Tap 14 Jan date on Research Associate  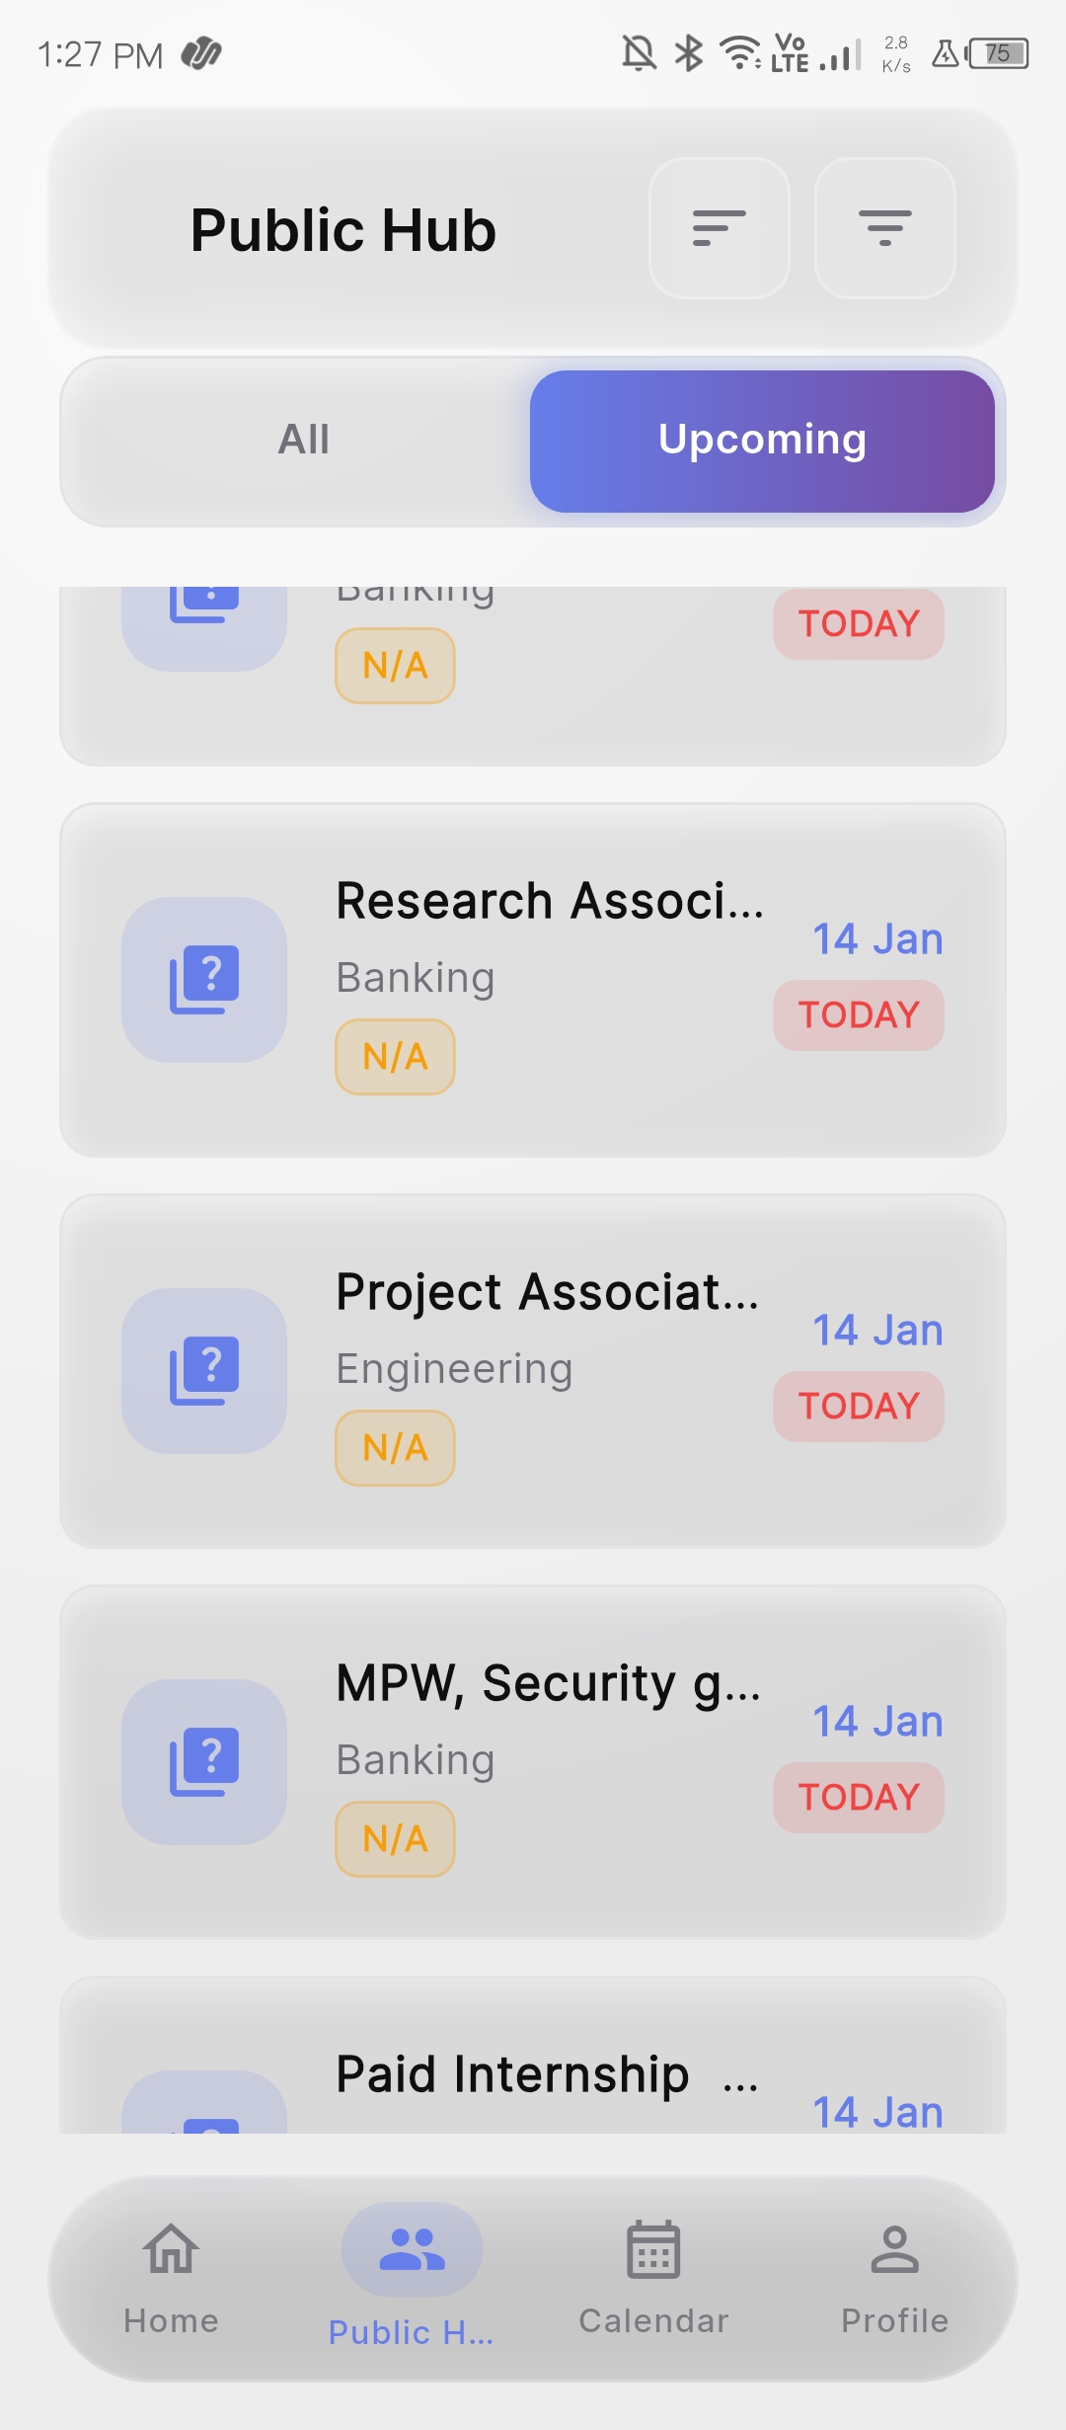click(877, 938)
